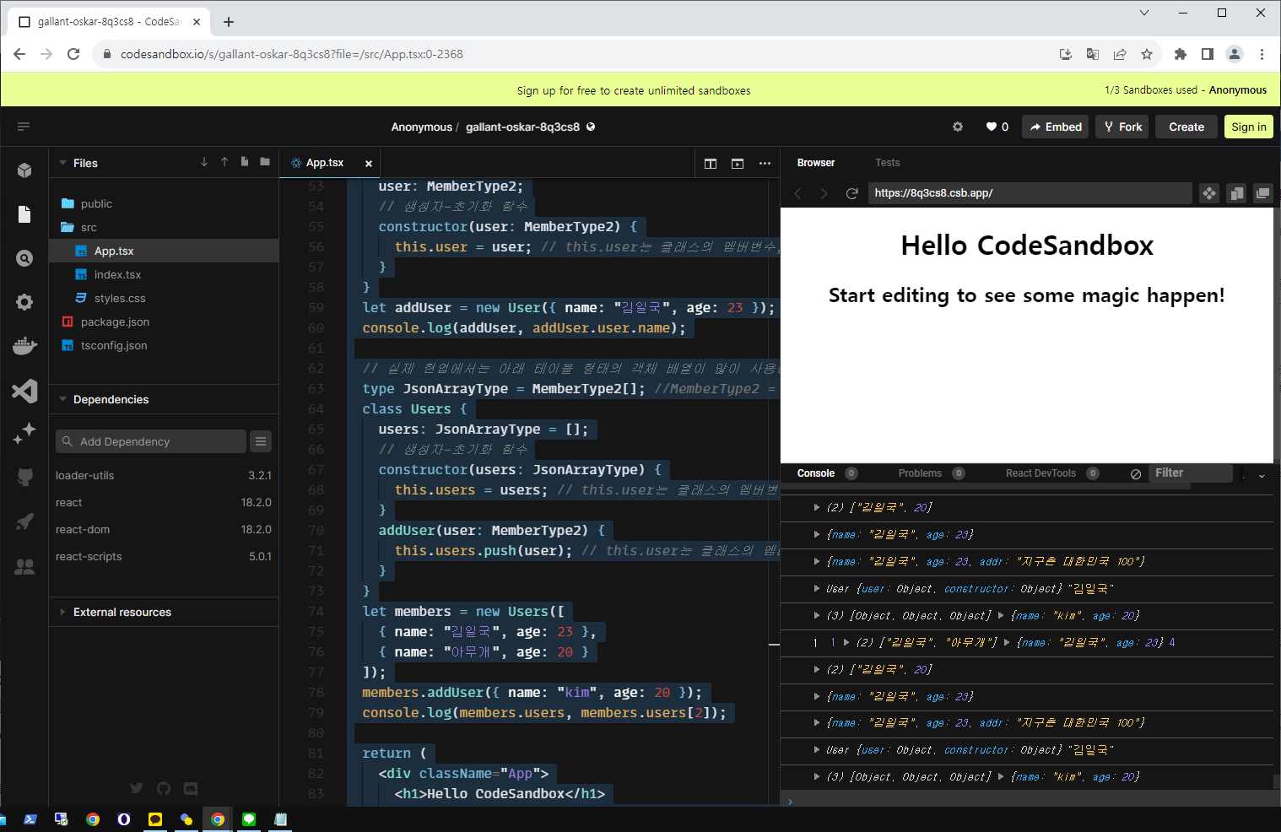Image resolution: width=1281 pixels, height=832 pixels.
Task: Click the Sign in button
Action: [x=1249, y=127]
